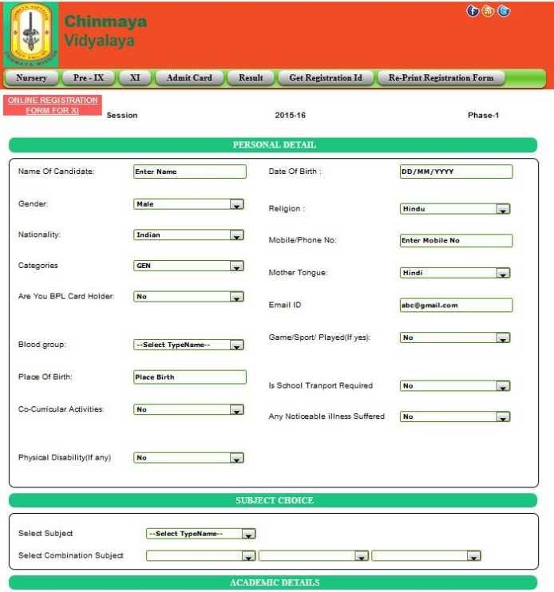The height and width of the screenshot is (592, 554).
Task: Open the RSS feed icon
Action: tap(488, 11)
